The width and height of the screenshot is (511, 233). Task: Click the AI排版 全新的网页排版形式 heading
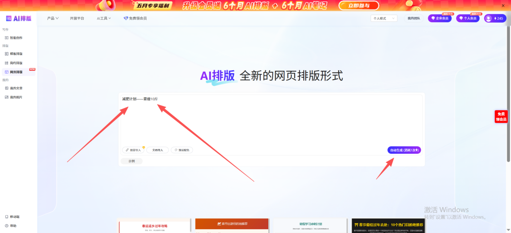pos(272,76)
